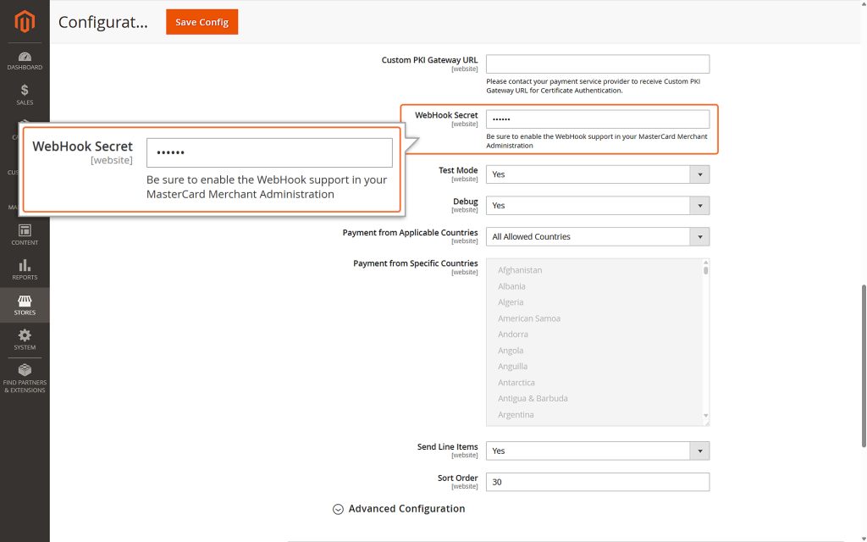Choose Argentina from specific countries list
The height and width of the screenshot is (542, 867).
516,414
